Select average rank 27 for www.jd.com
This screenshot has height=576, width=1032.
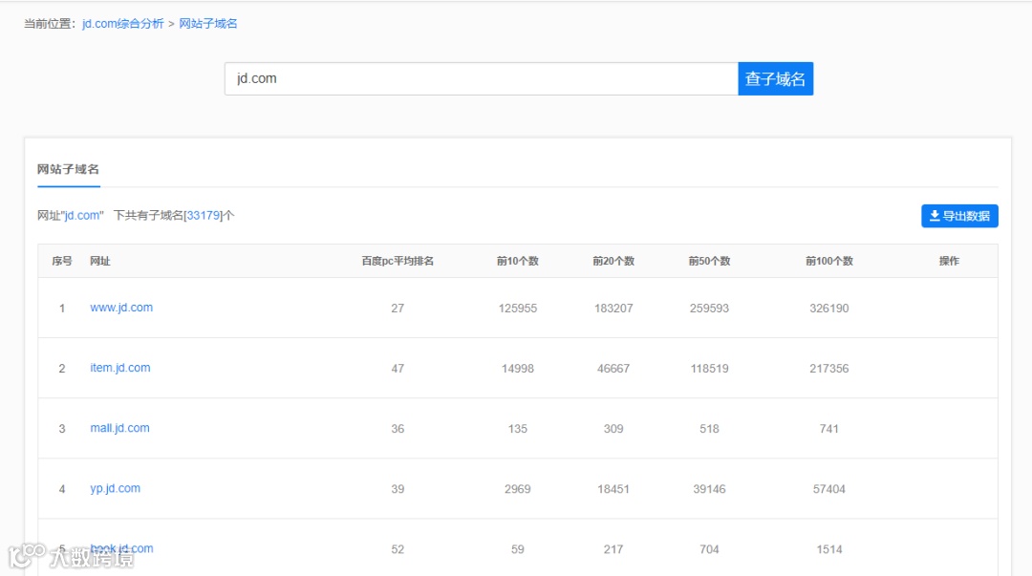coord(398,309)
